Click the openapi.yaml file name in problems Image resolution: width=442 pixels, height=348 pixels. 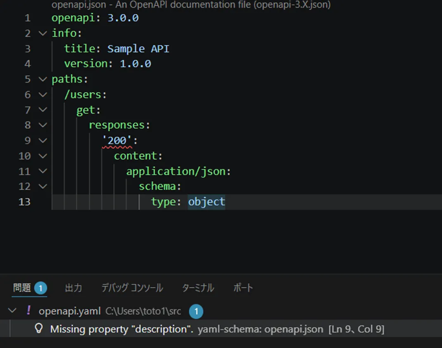(x=69, y=311)
